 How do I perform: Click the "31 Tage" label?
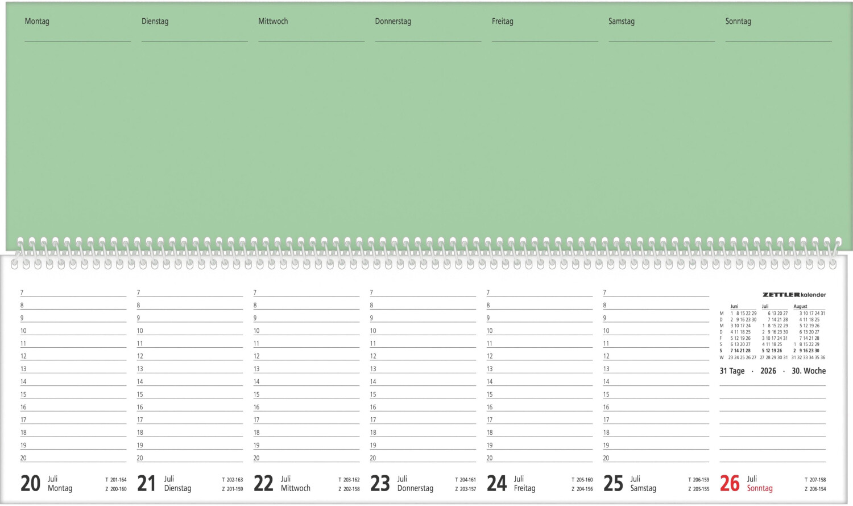point(732,371)
